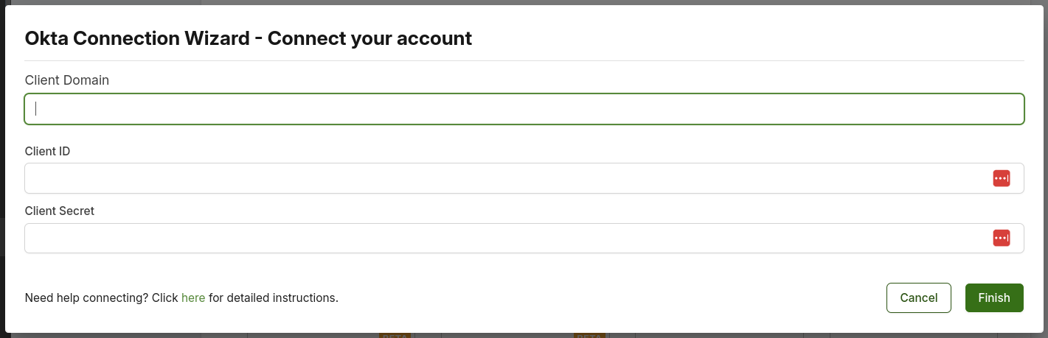The height and width of the screenshot is (338, 1048).
Task: Open password manager icon in Client Secret field
Action: click(1001, 238)
